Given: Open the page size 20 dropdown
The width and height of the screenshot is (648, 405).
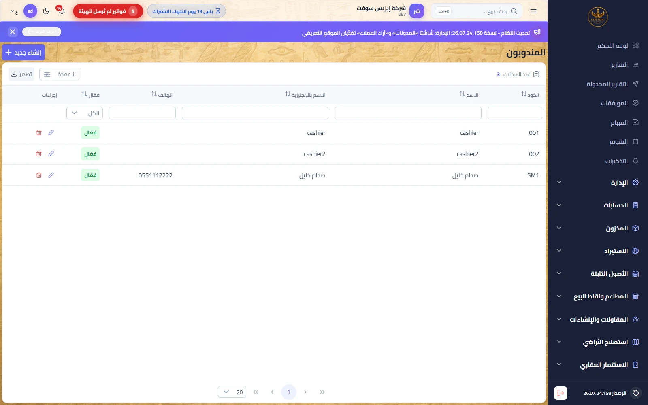Looking at the screenshot, I should [x=232, y=392].
